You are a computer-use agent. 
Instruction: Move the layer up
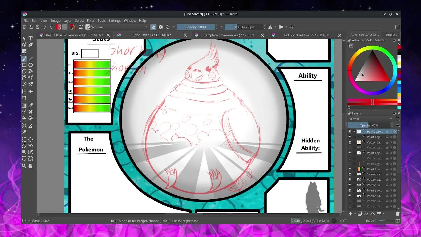pos(372,214)
